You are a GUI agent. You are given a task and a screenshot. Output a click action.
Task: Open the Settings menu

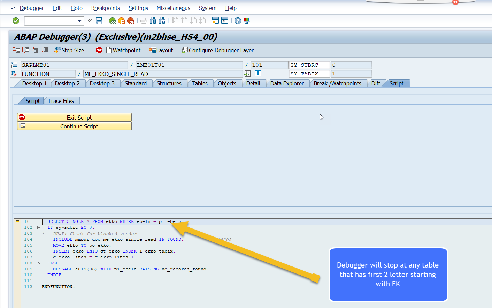click(x=138, y=8)
